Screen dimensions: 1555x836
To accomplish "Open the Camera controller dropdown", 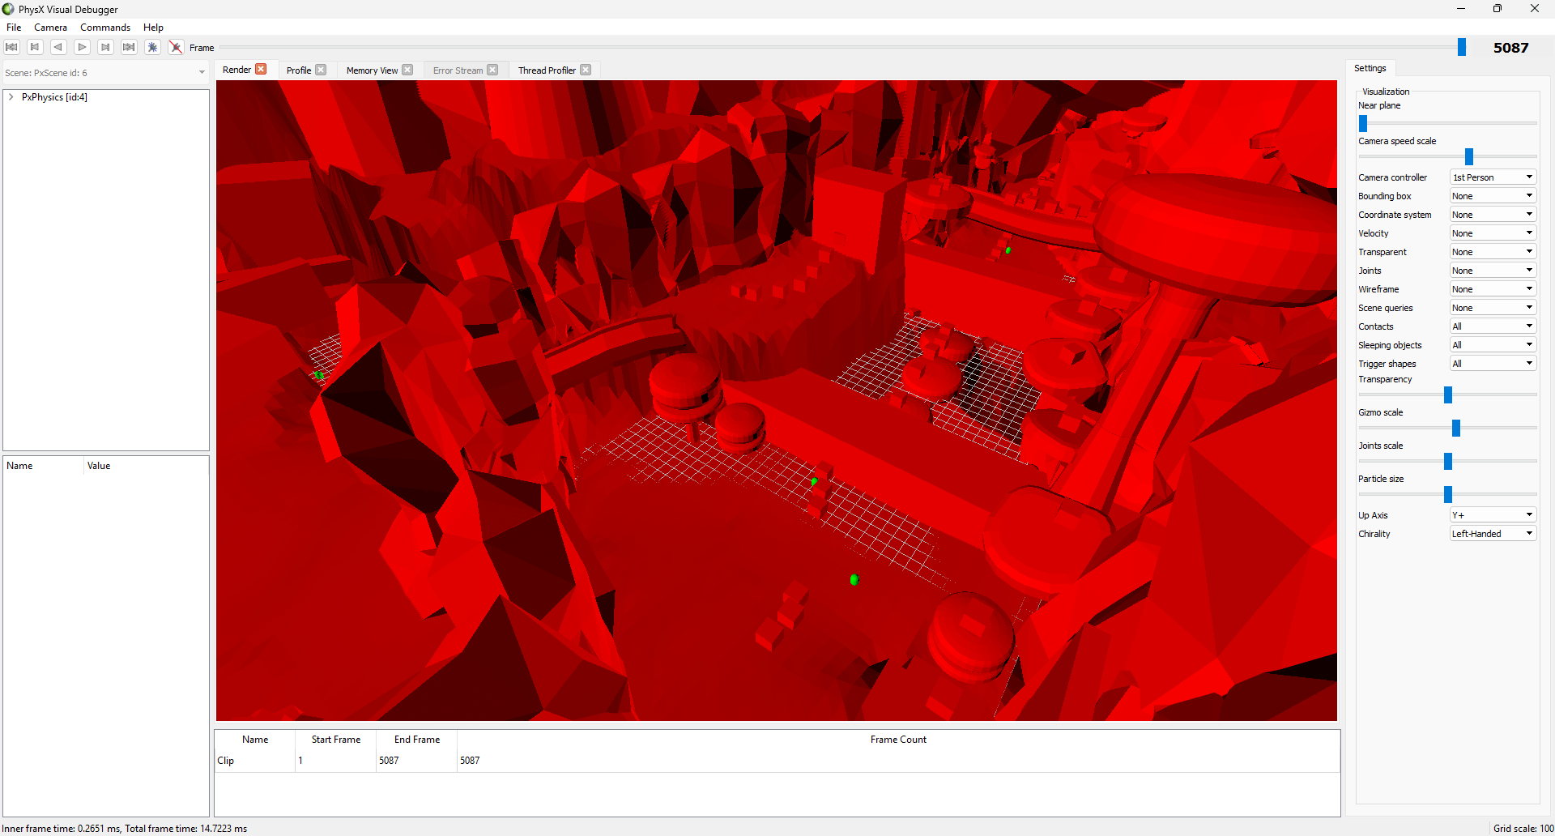I will pyautogui.click(x=1492, y=177).
